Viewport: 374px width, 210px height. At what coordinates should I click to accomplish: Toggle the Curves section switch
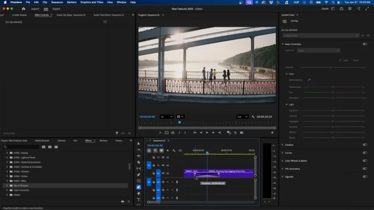coord(365,152)
